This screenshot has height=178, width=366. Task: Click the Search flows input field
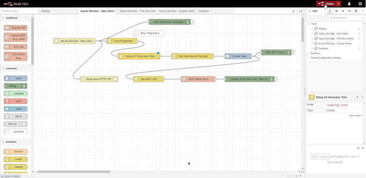pos(345,18)
